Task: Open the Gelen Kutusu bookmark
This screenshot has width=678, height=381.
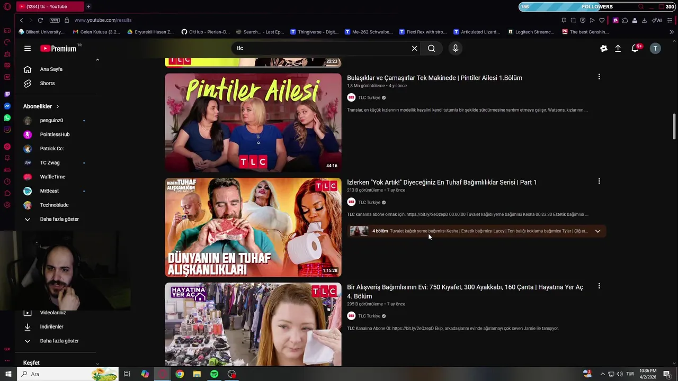Action: tap(96, 32)
